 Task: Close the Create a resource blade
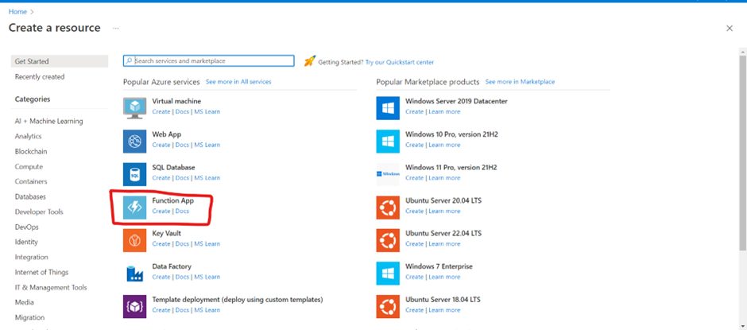tap(730, 28)
